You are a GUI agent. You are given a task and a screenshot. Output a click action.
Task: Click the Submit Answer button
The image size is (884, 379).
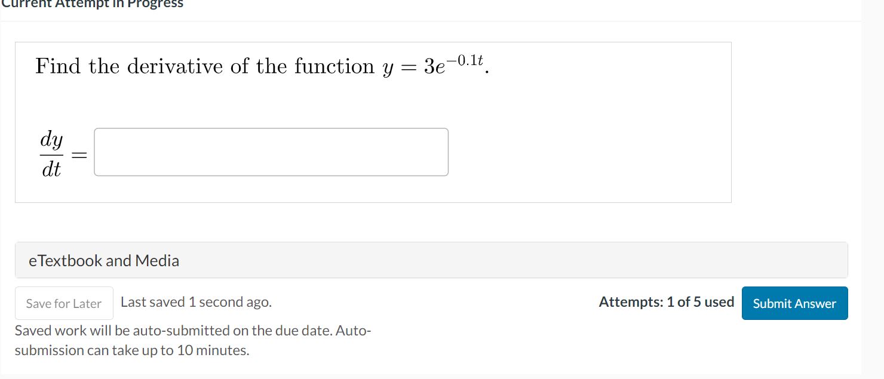click(x=794, y=303)
